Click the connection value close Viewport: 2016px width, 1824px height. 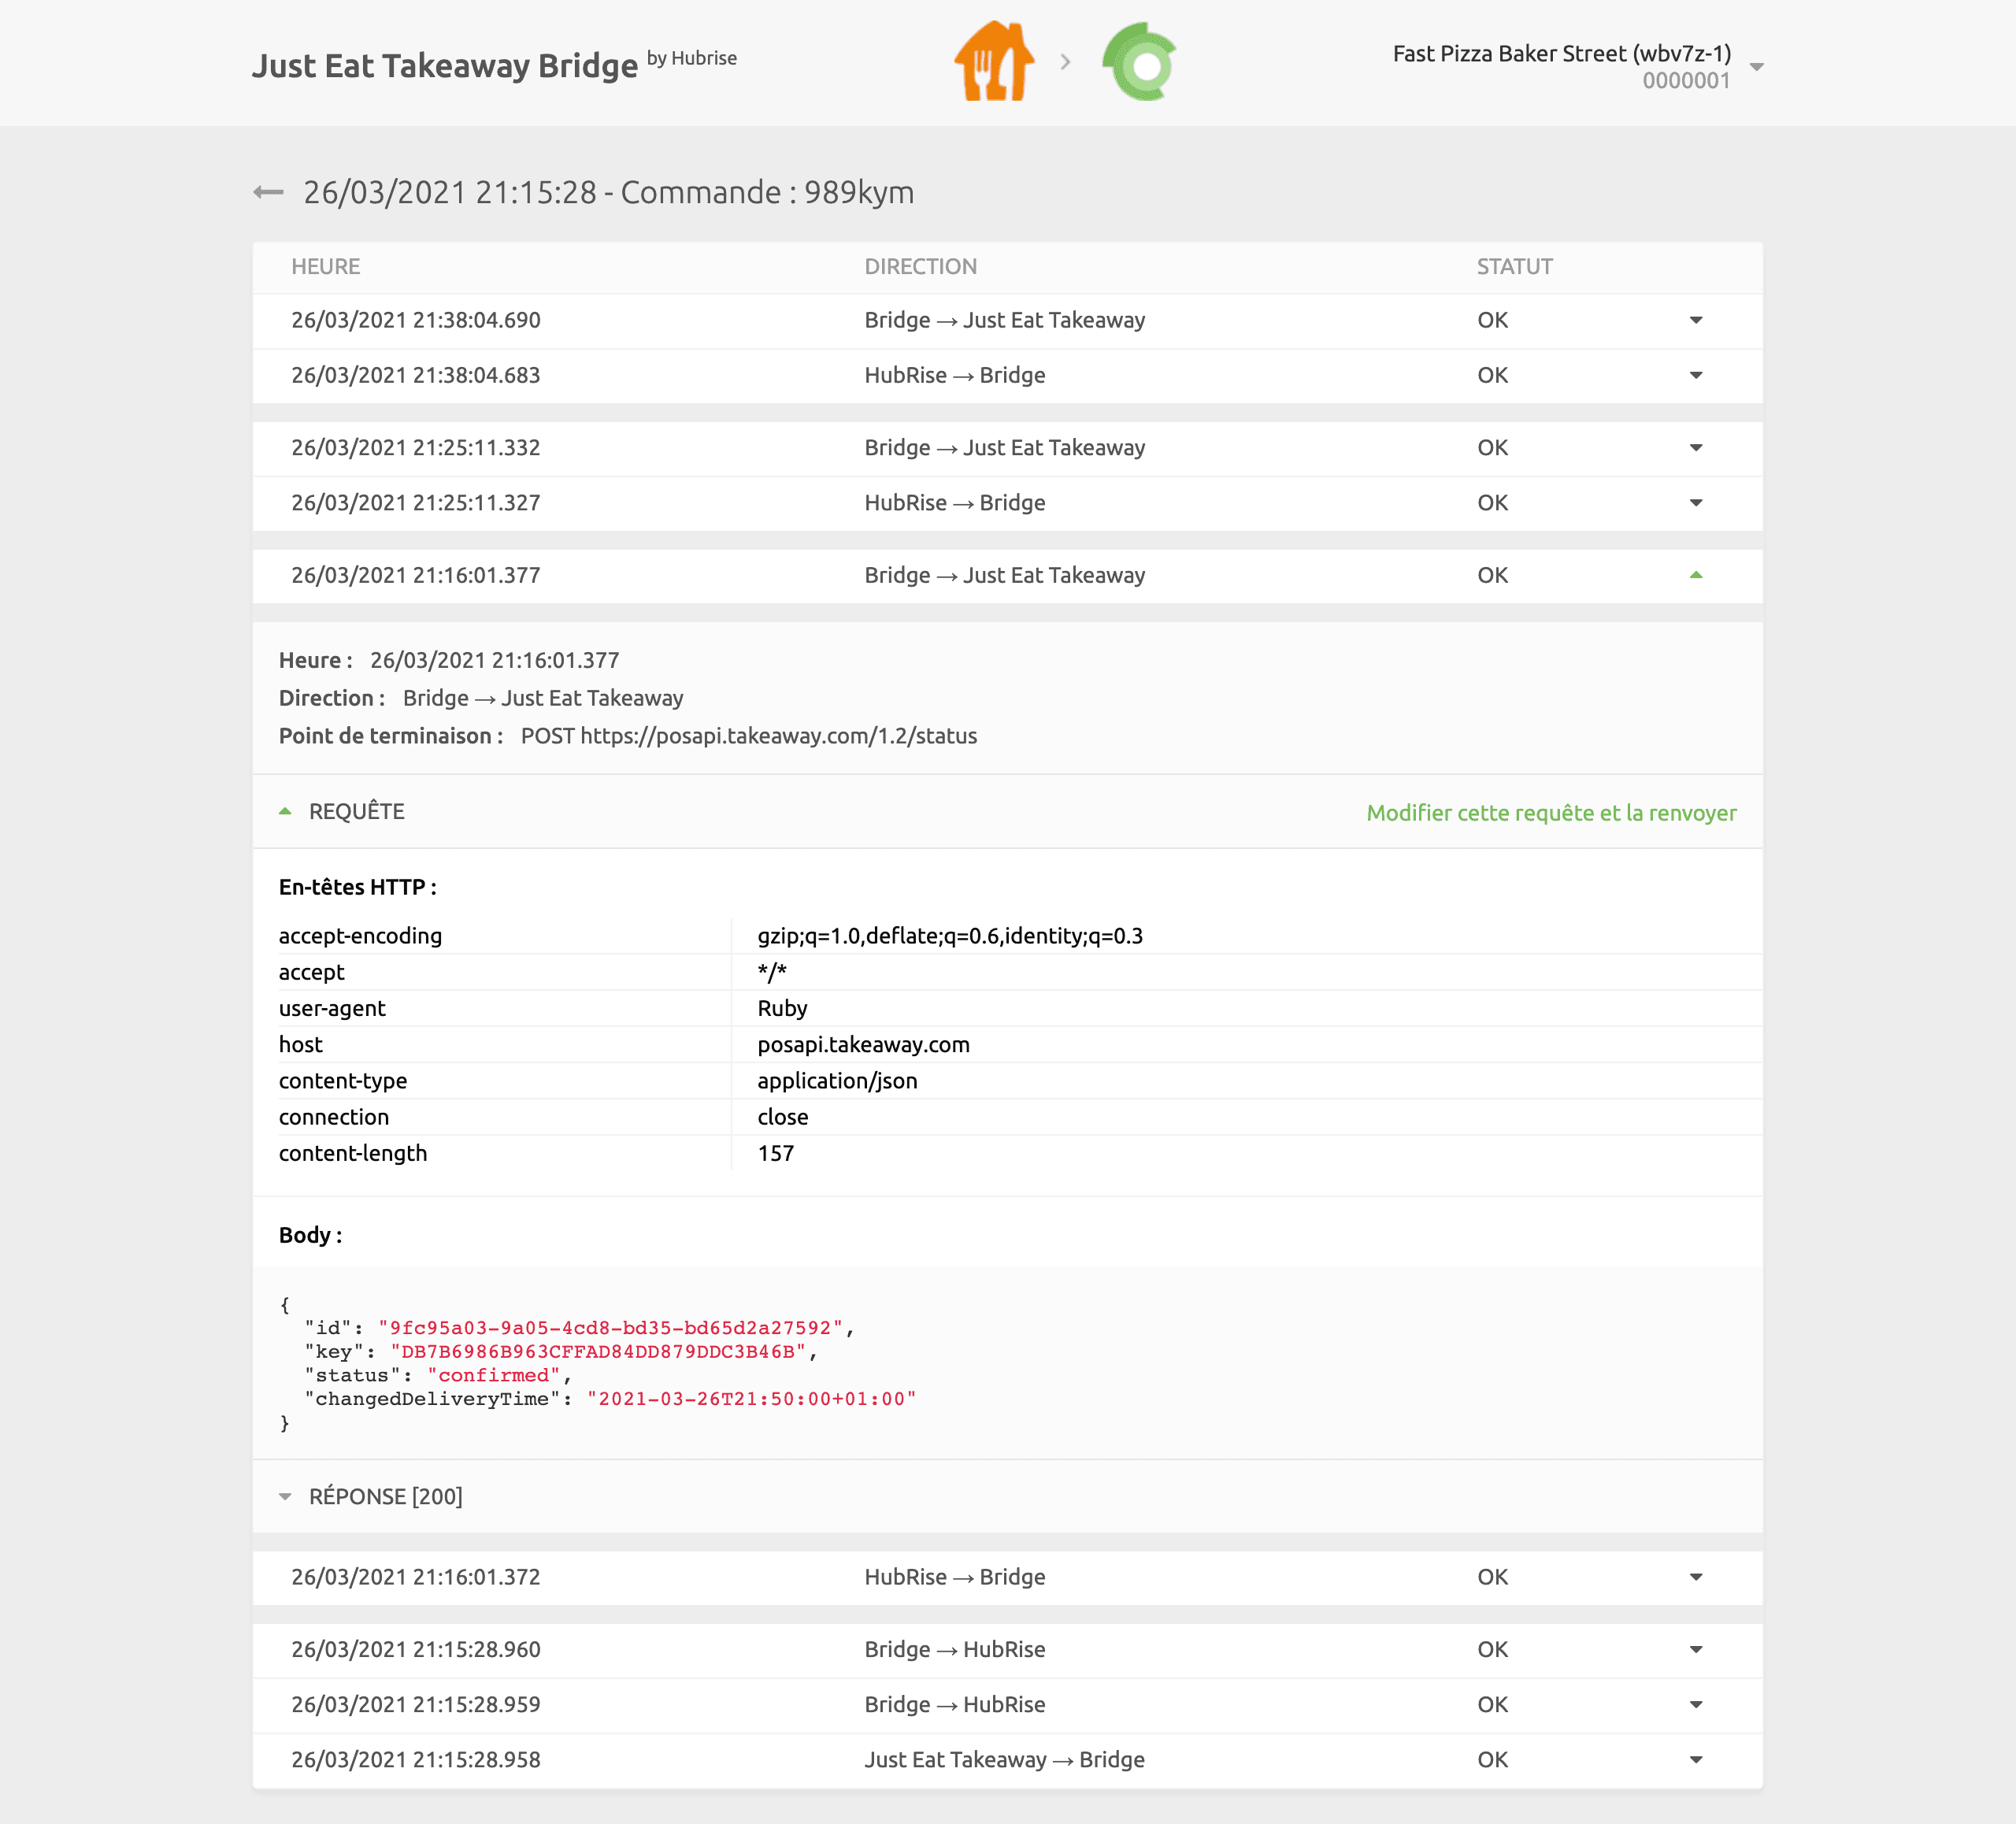tap(782, 1117)
